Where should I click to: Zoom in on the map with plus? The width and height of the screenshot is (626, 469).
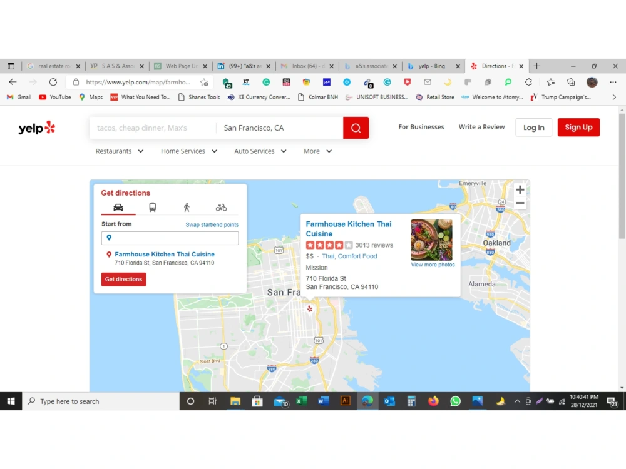[x=520, y=190]
